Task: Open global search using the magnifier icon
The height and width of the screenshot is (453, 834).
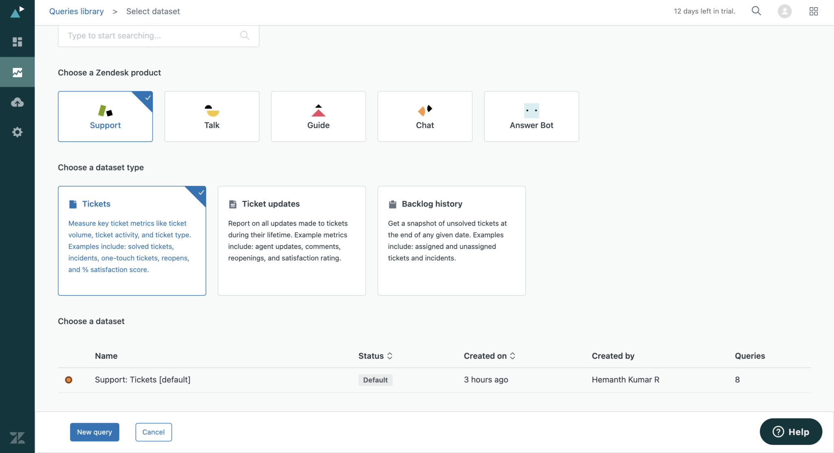Action: pyautogui.click(x=756, y=11)
